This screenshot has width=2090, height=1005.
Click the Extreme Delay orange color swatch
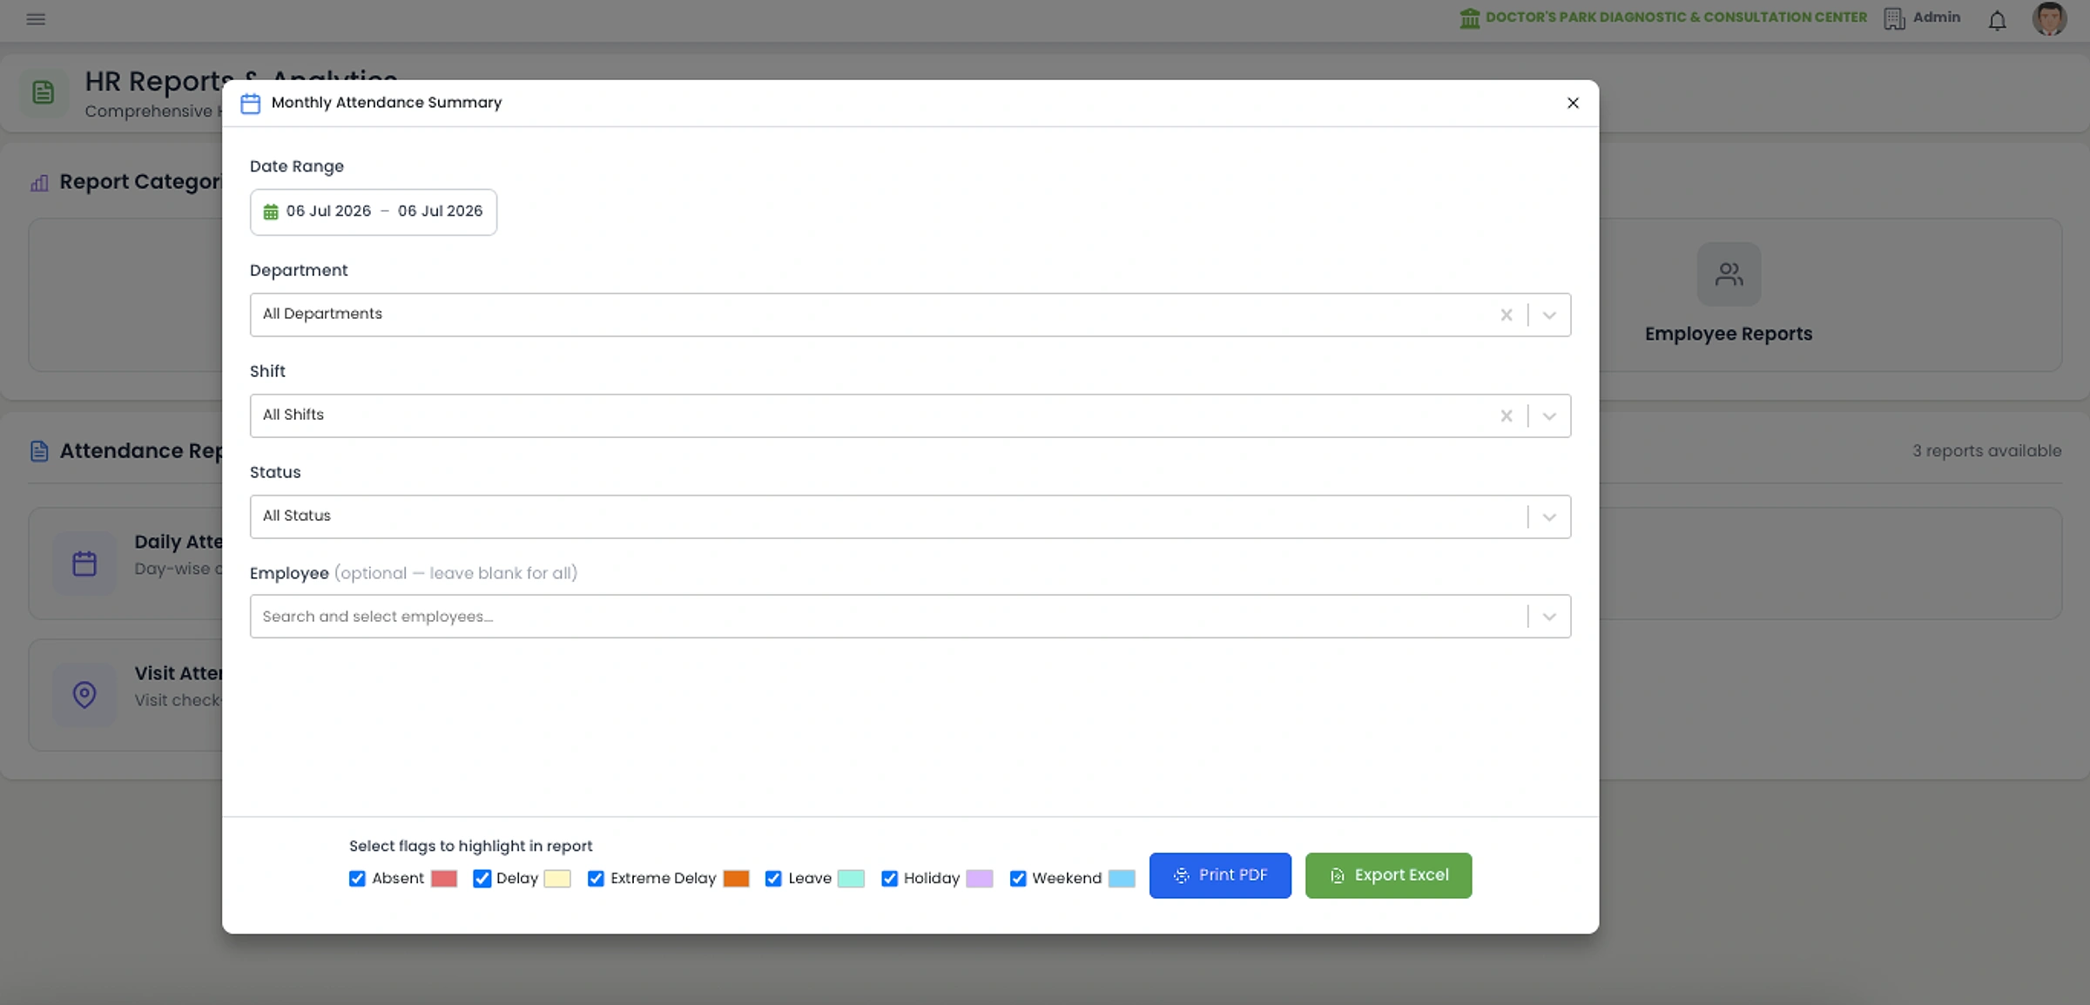(x=736, y=879)
